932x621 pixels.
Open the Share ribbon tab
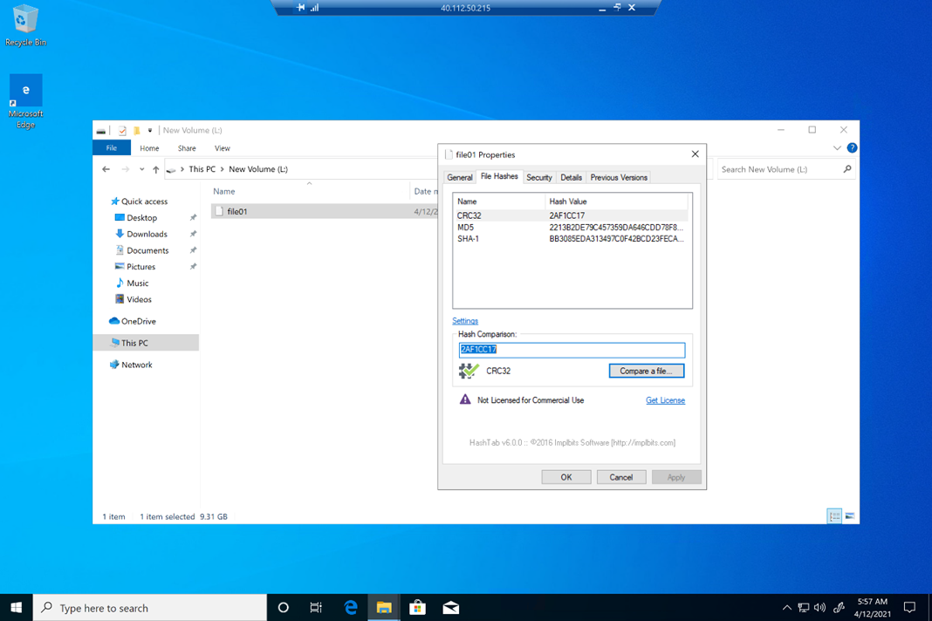187,148
